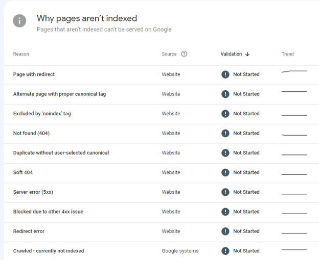
Task: Click the Source column header label
Action: [169, 54]
